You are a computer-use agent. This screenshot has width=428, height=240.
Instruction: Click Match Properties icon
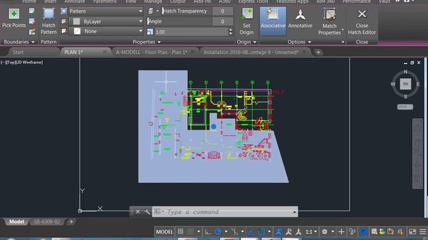click(x=330, y=14)
